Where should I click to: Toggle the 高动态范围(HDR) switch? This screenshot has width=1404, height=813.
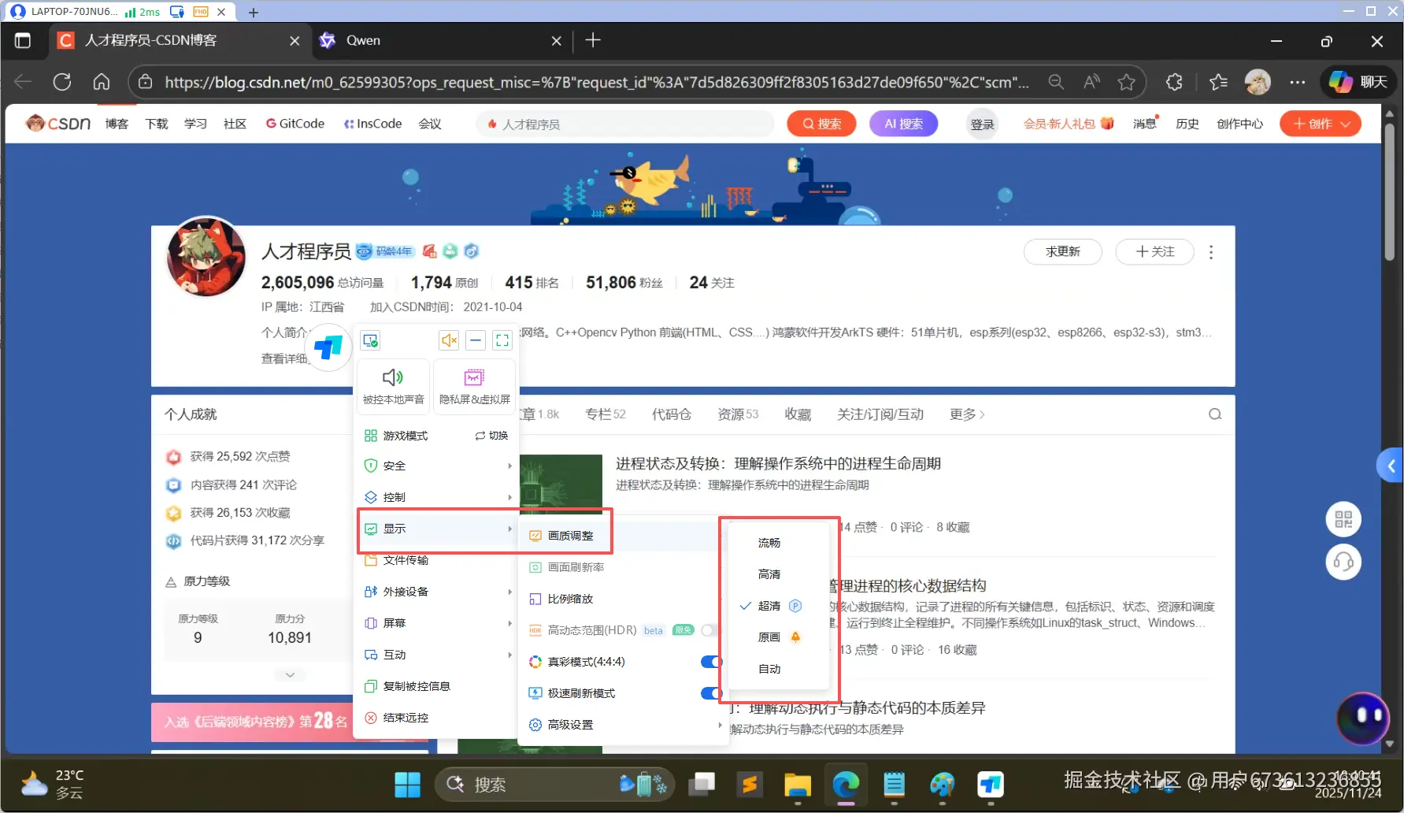[710, 630]
